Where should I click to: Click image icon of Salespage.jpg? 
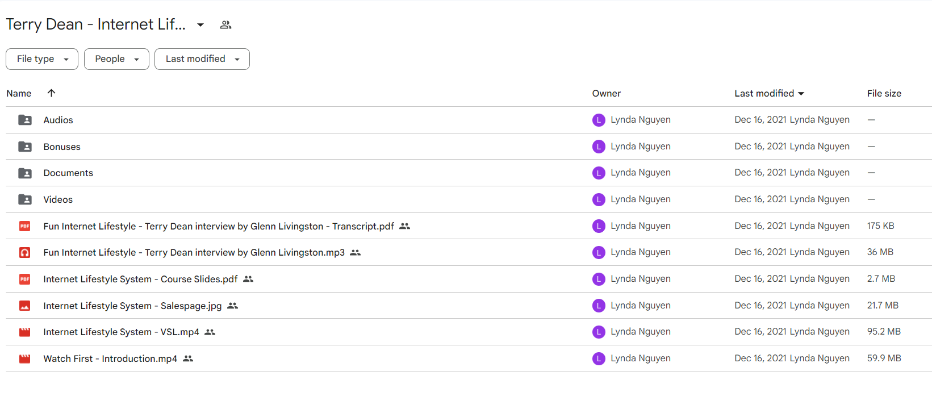[25, 306]
